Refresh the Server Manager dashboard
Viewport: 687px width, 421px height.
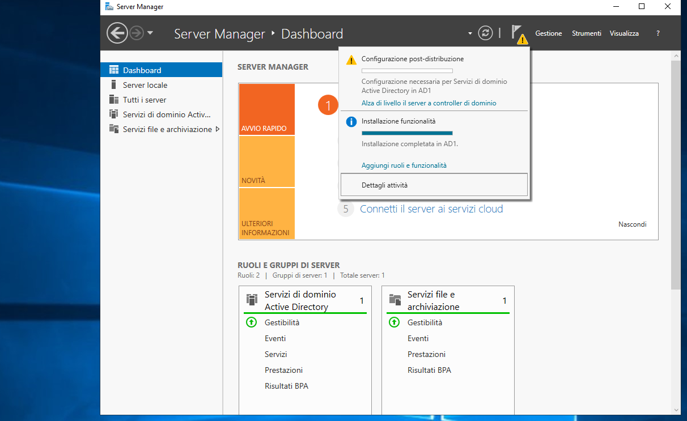pos(485,33)
